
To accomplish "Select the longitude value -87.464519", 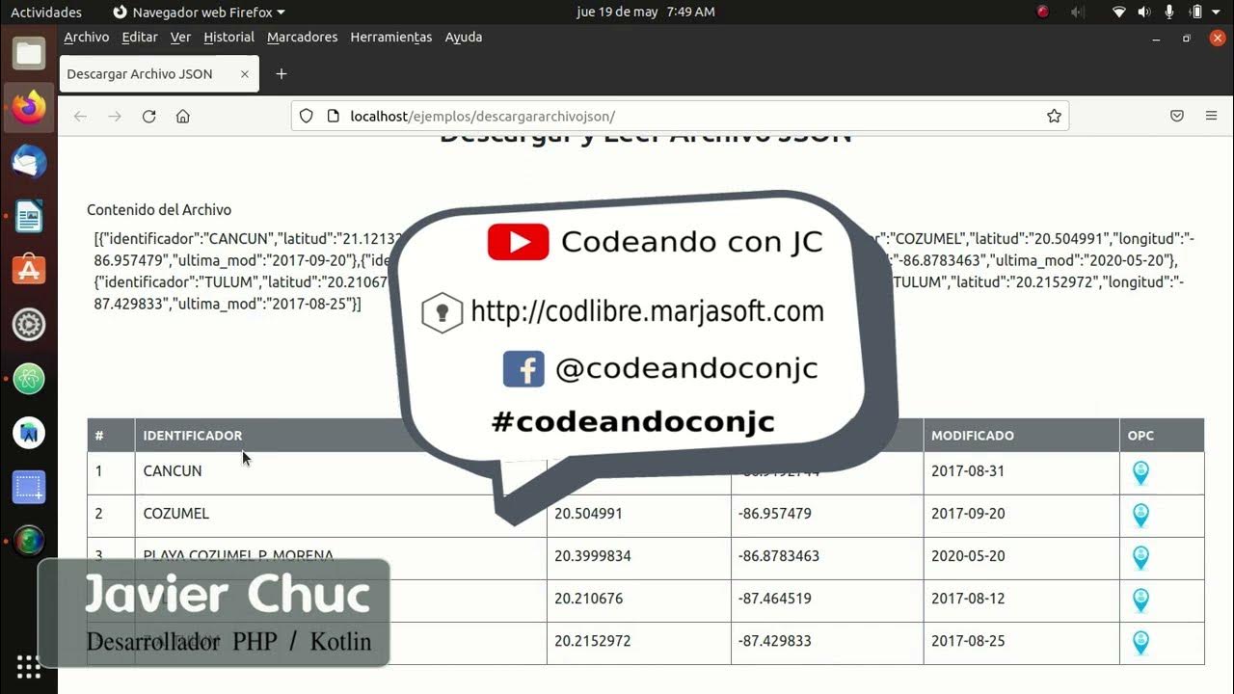I will pyautogui.click(x=775, y=599).
